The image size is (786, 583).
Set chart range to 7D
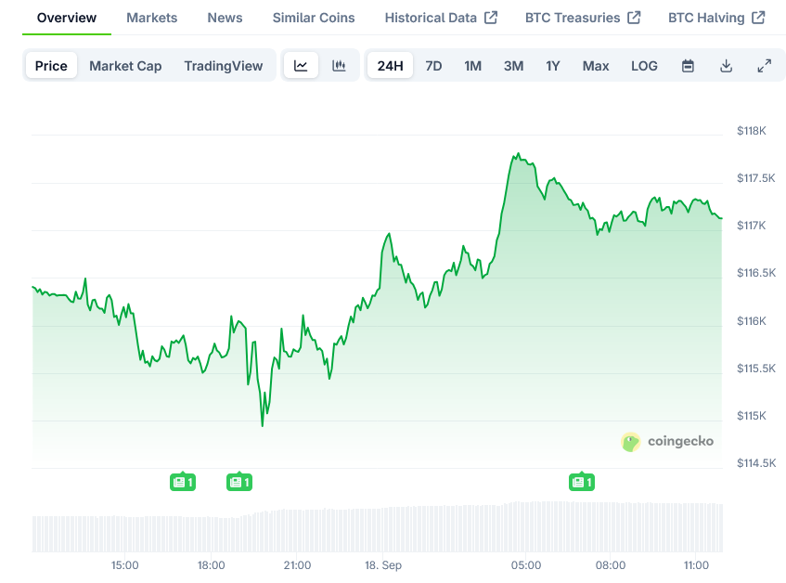coord(433,66)
